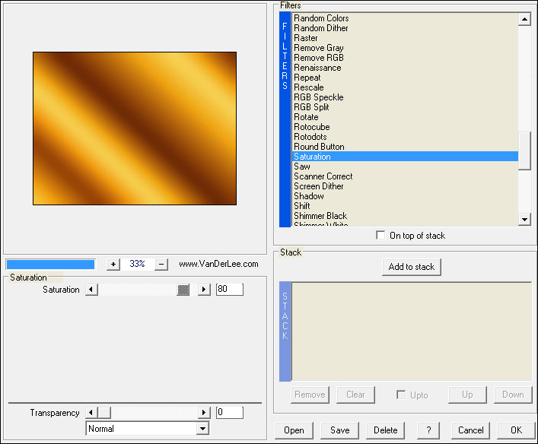Viewport: 538px width, 444px height.
Task: Click the Remove stack button
Action: pos(310,395)
